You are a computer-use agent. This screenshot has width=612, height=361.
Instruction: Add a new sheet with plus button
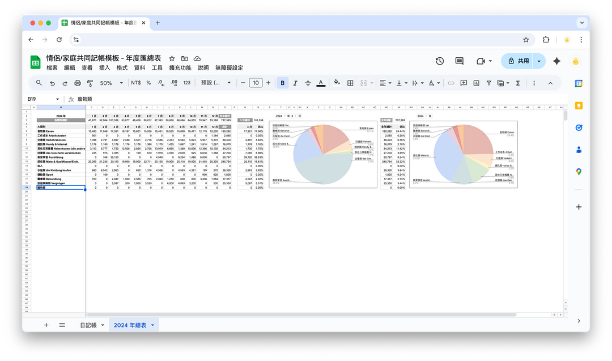46,325
